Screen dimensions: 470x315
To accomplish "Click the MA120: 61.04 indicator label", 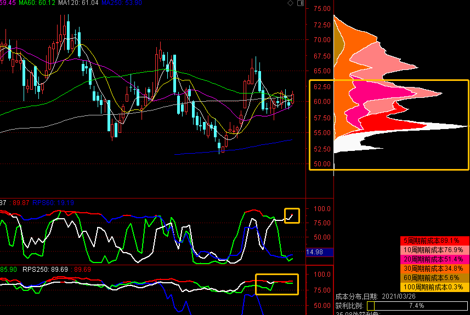I will [78, 3].
